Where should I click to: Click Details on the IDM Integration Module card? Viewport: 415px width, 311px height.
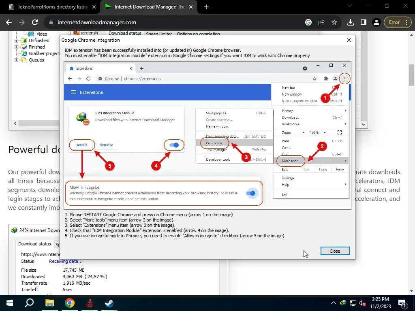[81, 145]
